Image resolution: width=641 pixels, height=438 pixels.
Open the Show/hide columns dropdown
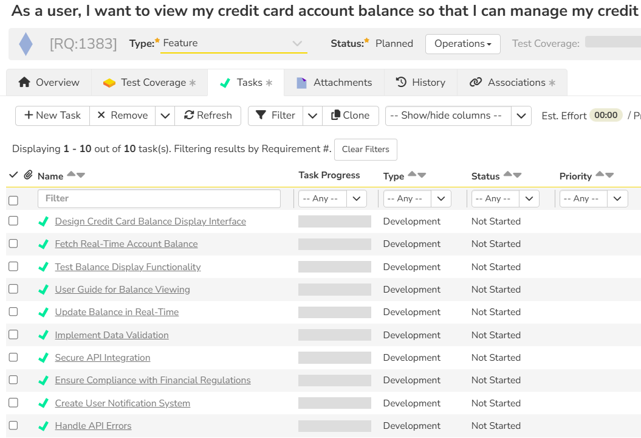458,116
